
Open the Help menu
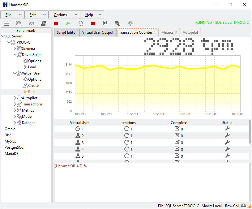92,15
